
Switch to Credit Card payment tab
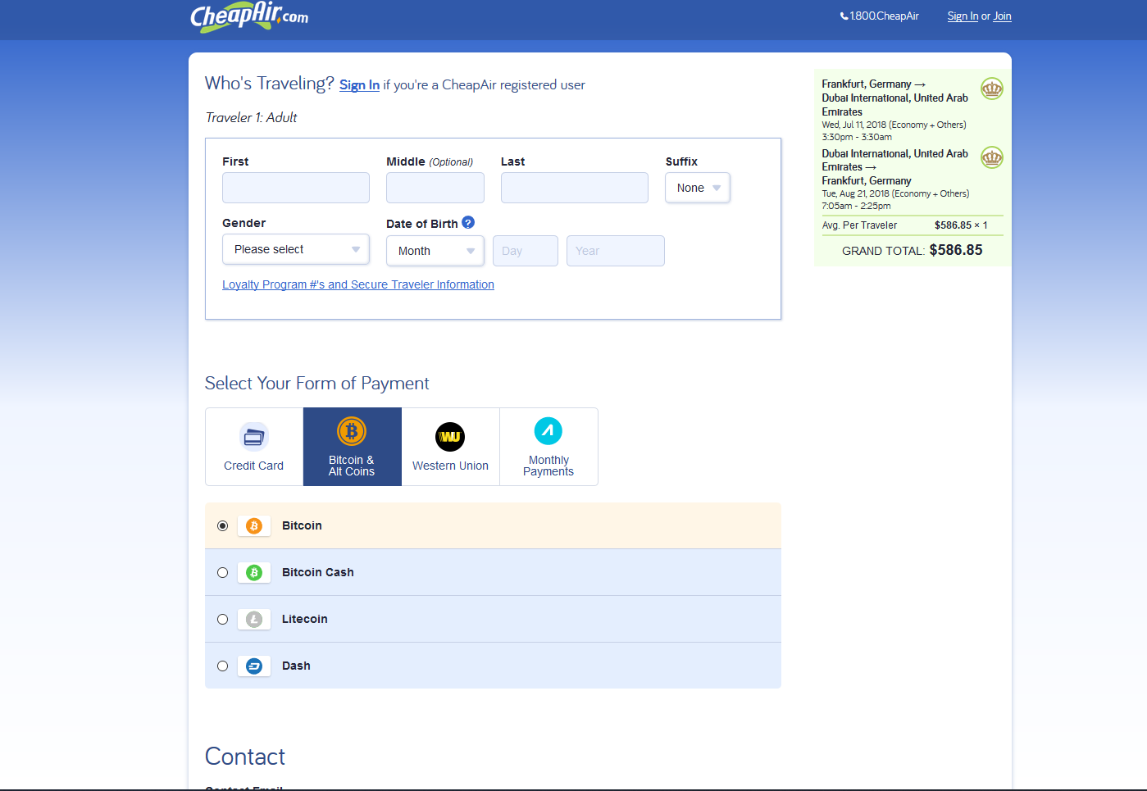tap(254, 447)
